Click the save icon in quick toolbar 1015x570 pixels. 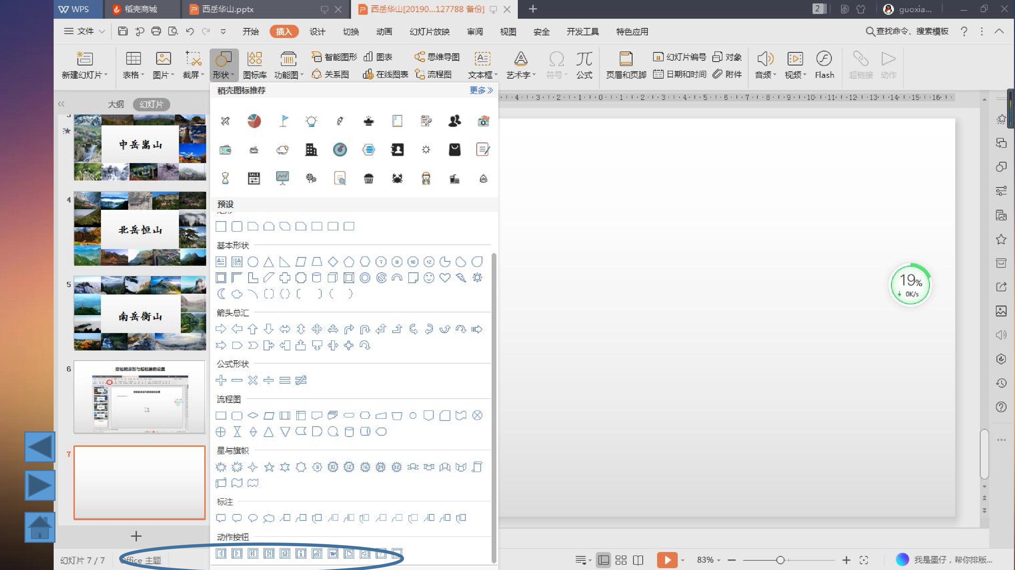point(123,31)
